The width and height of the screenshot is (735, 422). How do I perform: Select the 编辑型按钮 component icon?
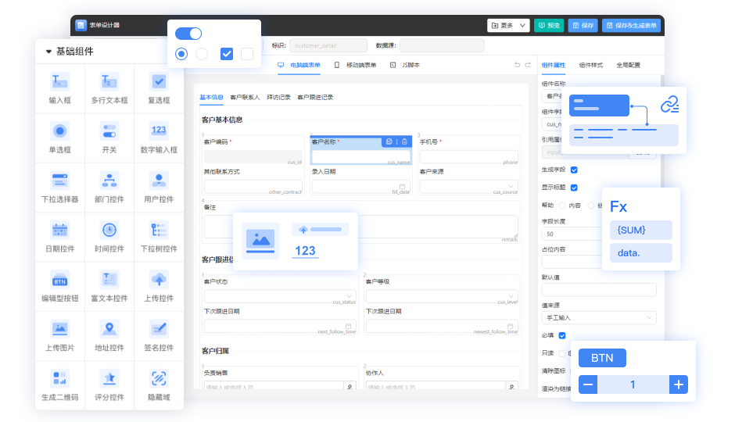[x=60, y=280]
